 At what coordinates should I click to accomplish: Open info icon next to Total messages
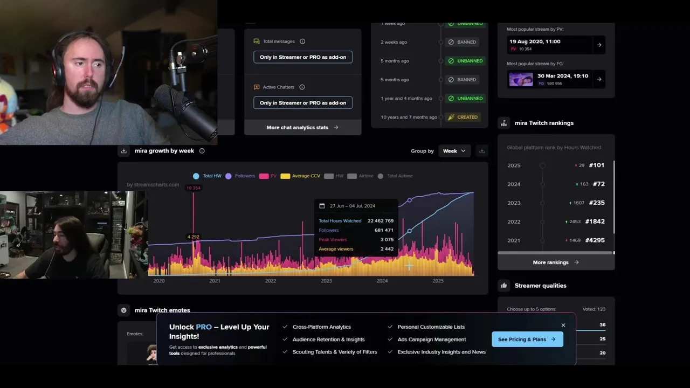click(x=302, y=41)
